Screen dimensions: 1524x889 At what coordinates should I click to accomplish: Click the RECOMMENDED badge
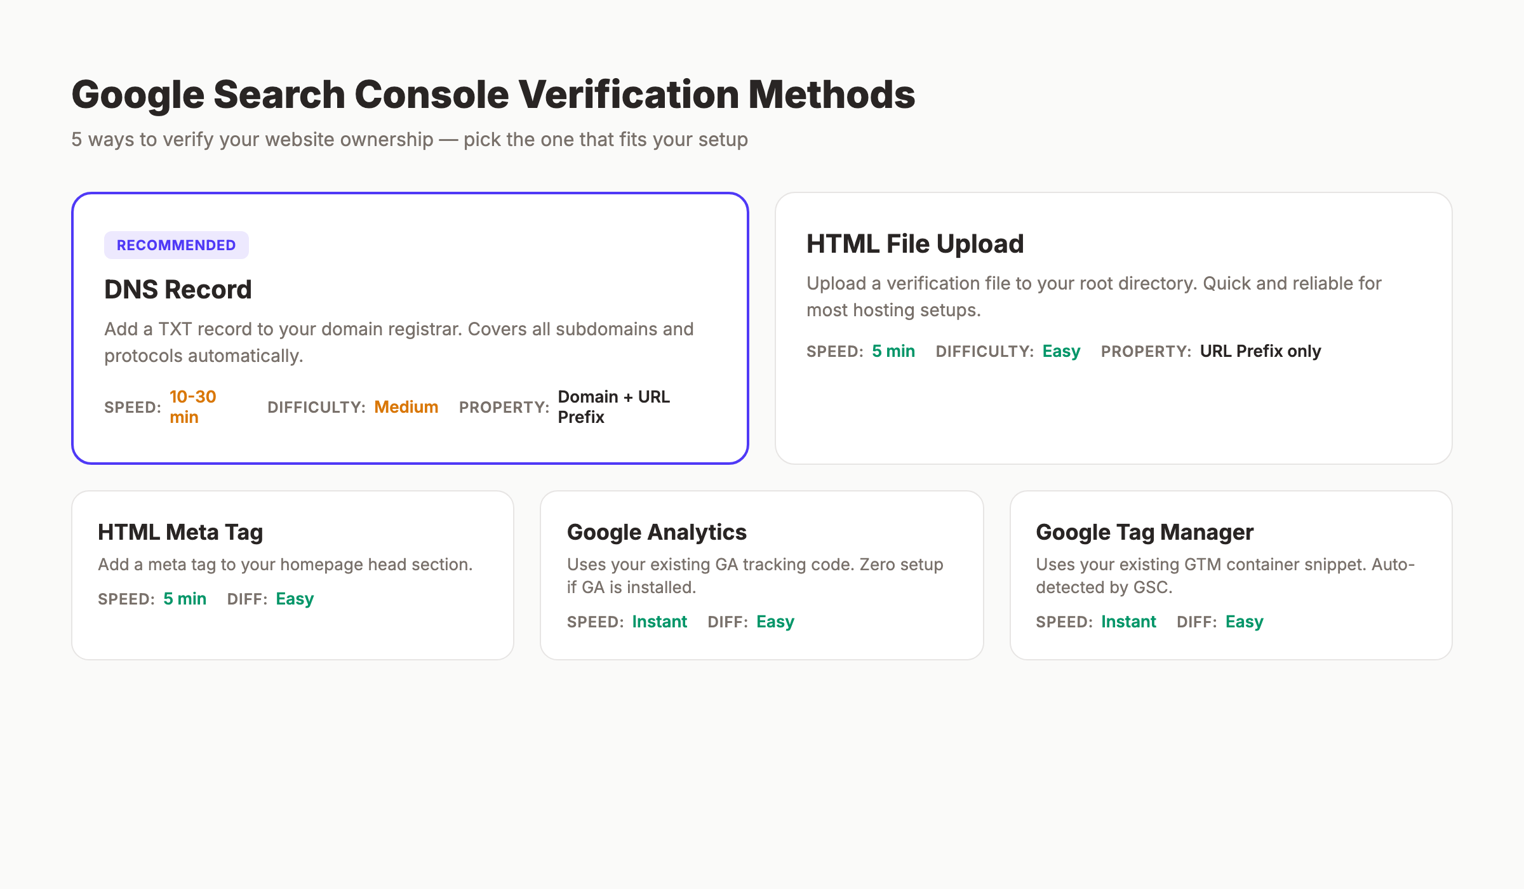(x=177, y=244)
